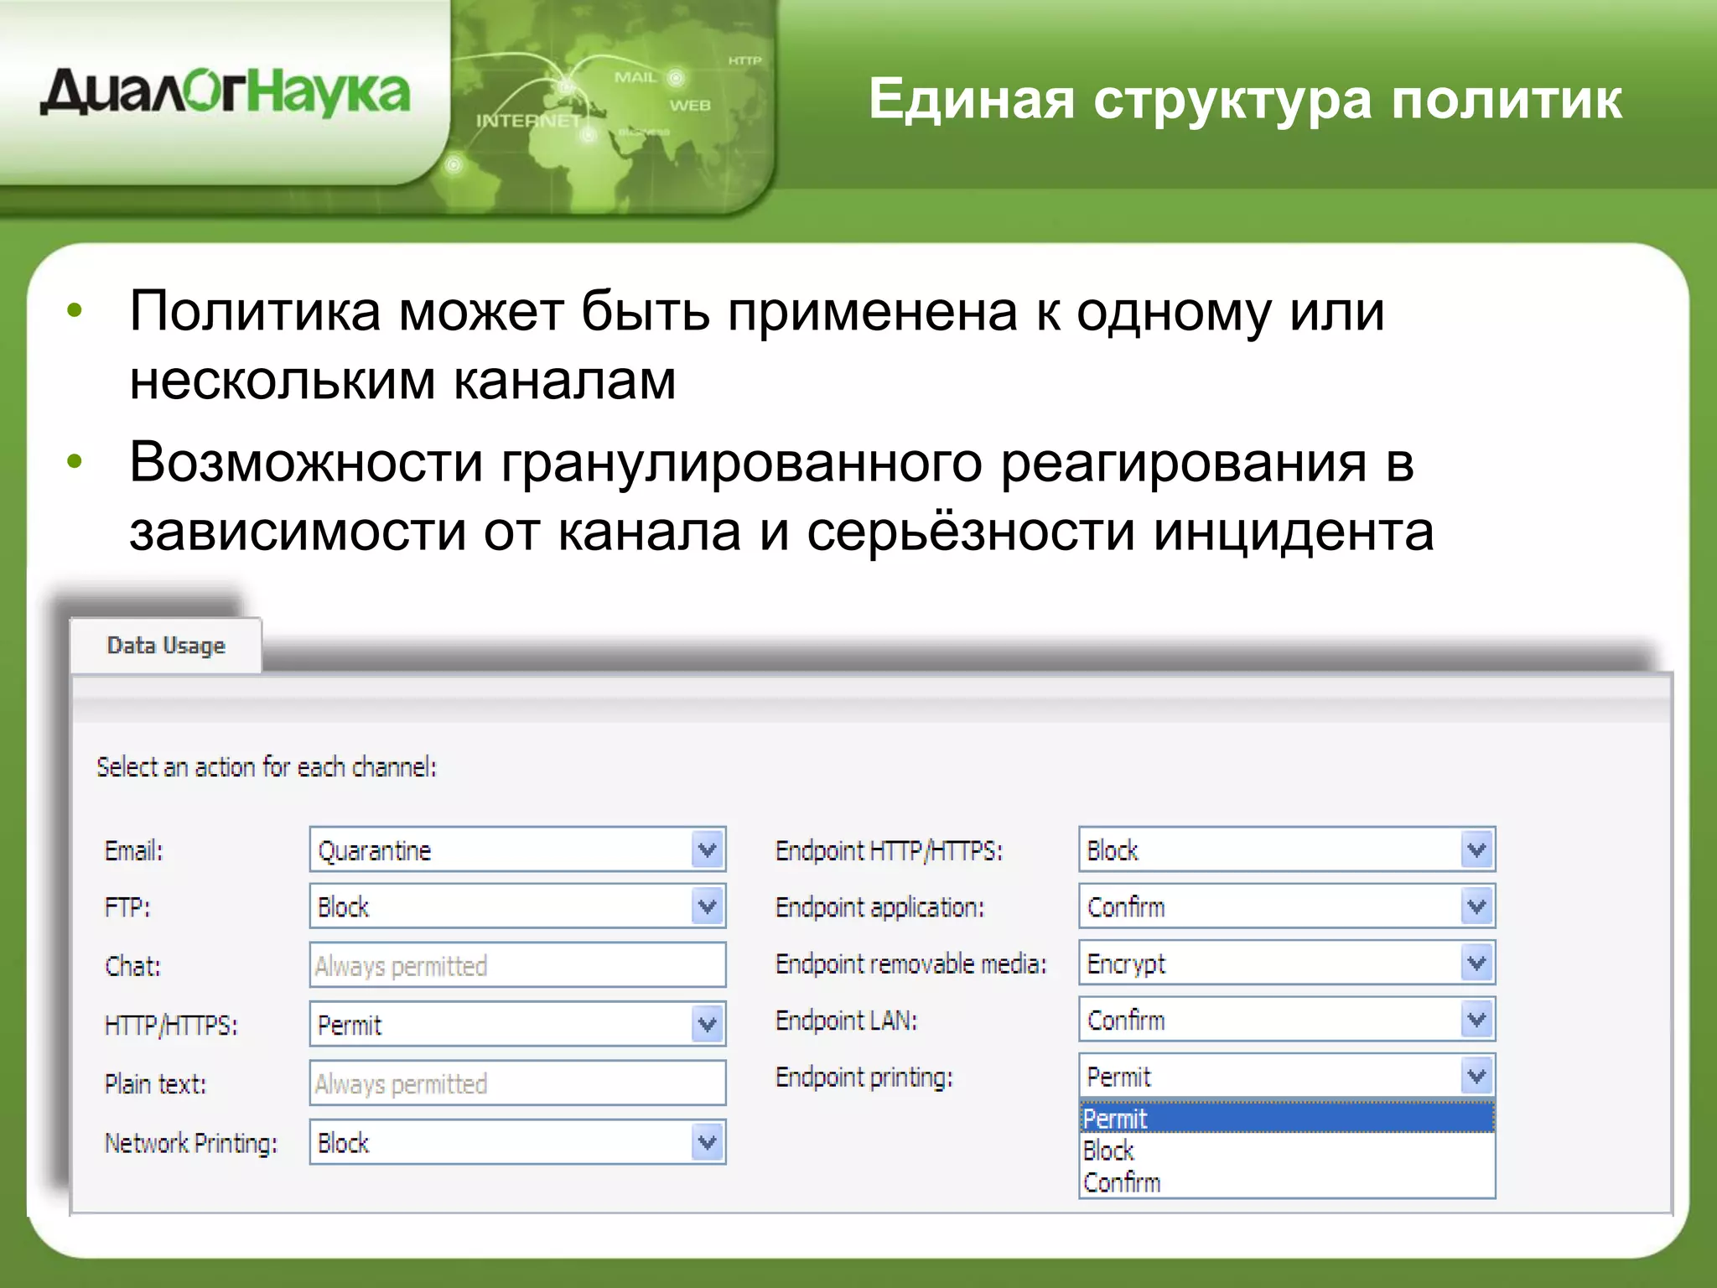The image size is (1717, 1288).
Task: Click the Endpoint LAN field showing Confirm
Action: coord(1287,1020)
